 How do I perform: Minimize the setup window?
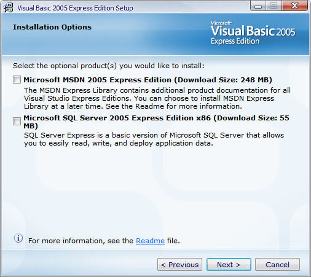(x=258, y=6)
